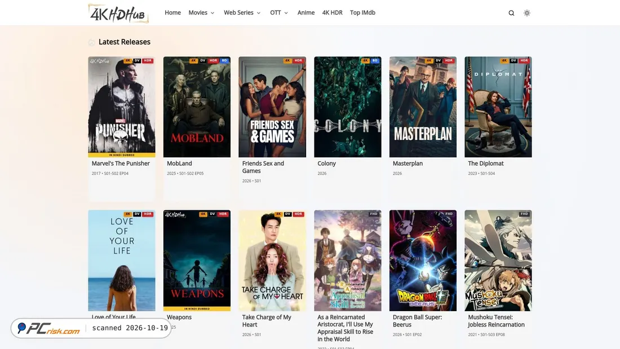620x349 pixels.
Task: Expand the OTT dropdown menu
Action: pyautogui.click(x=279, y=12)
